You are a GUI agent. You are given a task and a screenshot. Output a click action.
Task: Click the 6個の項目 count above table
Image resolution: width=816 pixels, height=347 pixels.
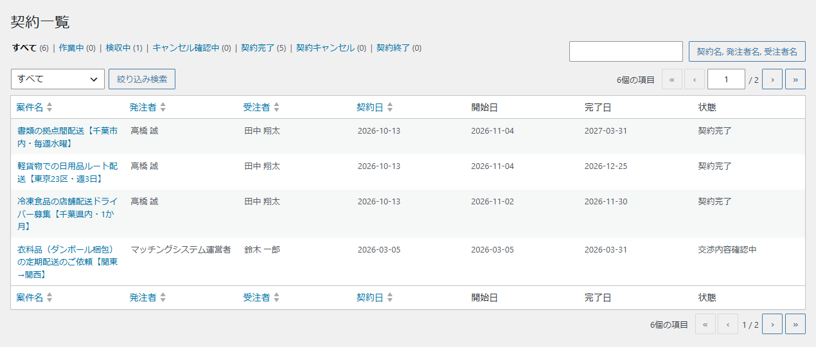[x=635, y=80]
